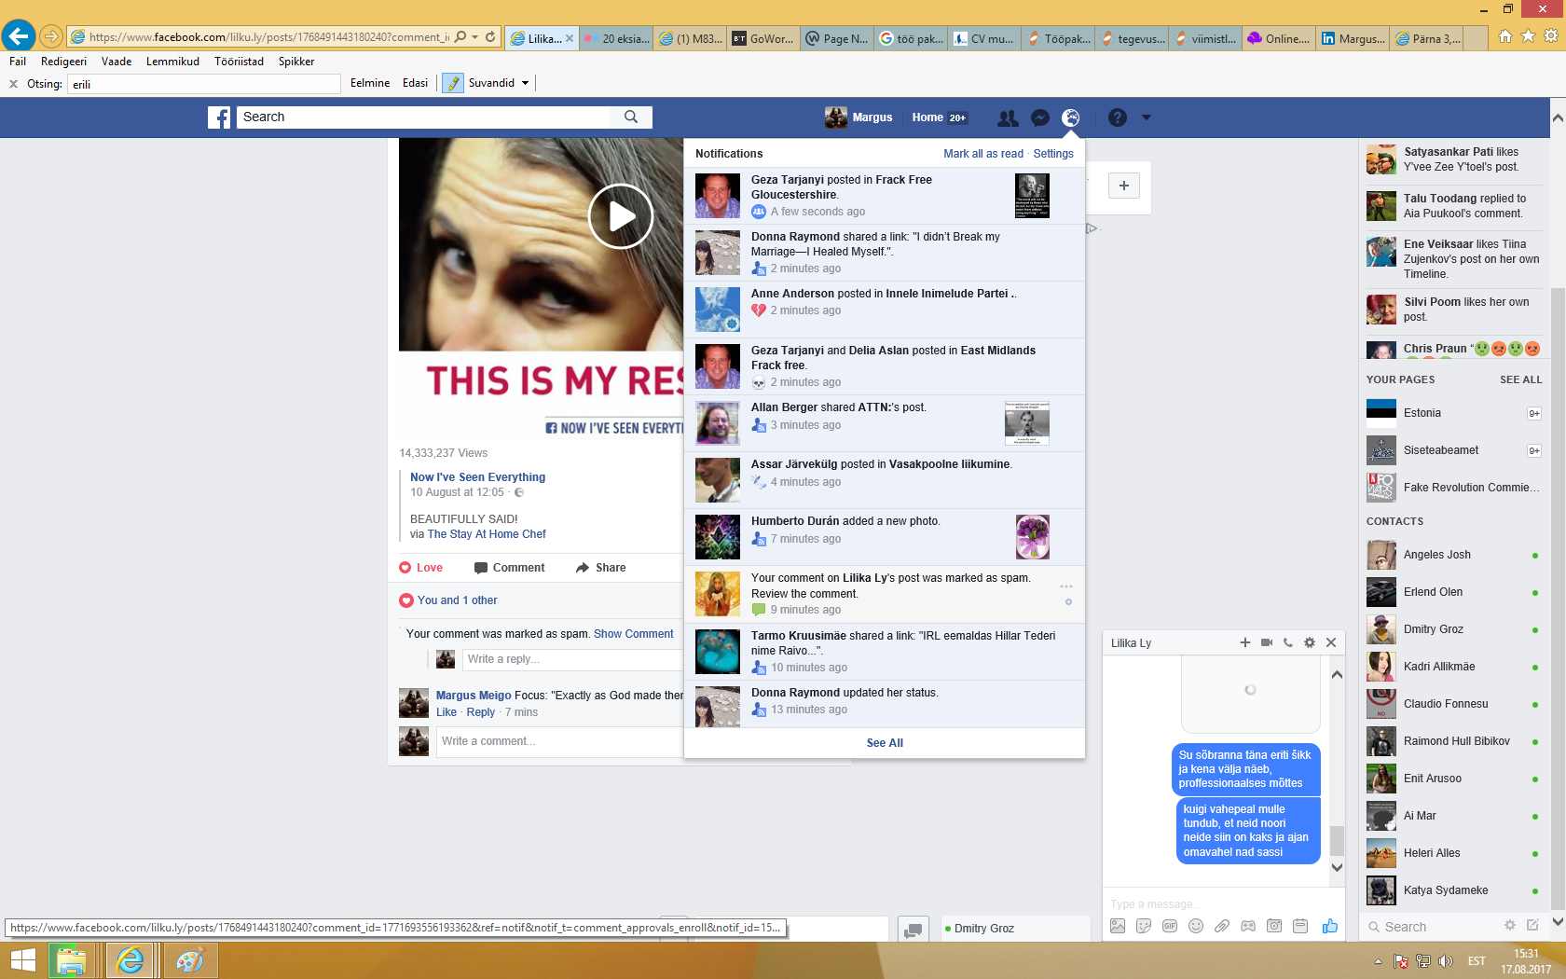The height and width of the screenshot is (979, 1566).
Task: Expand the Suvandid options dropdown
Action: (x=526, y=83)
